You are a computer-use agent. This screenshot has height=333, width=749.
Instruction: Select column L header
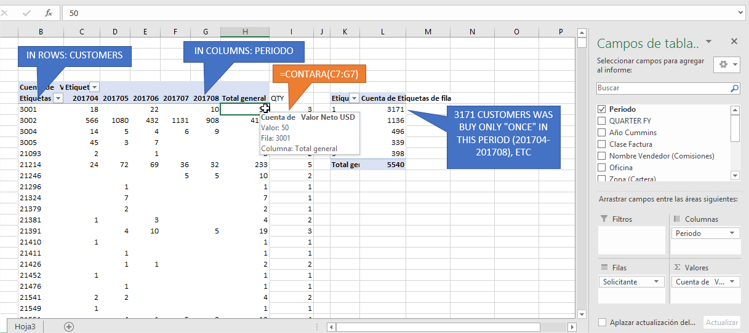pos(383,31)
